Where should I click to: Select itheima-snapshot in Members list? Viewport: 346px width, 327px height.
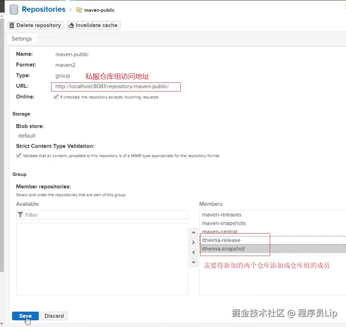click(x=273, y=249)
